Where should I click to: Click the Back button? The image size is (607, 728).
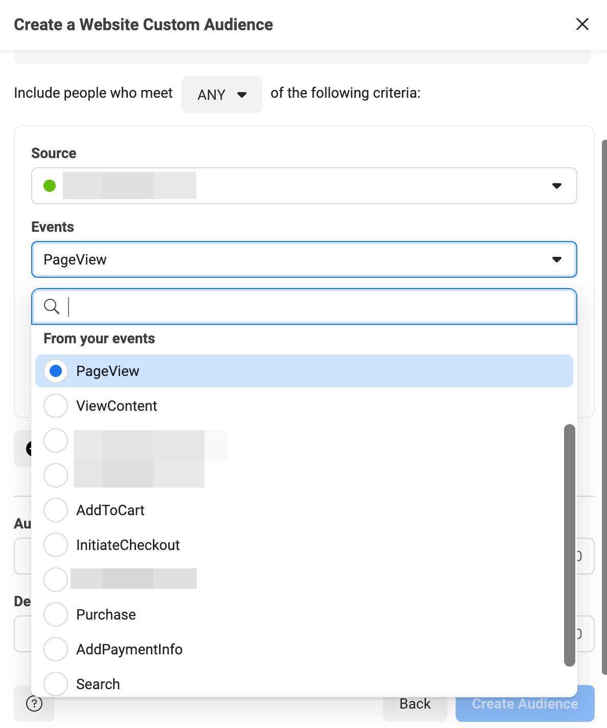415,704
